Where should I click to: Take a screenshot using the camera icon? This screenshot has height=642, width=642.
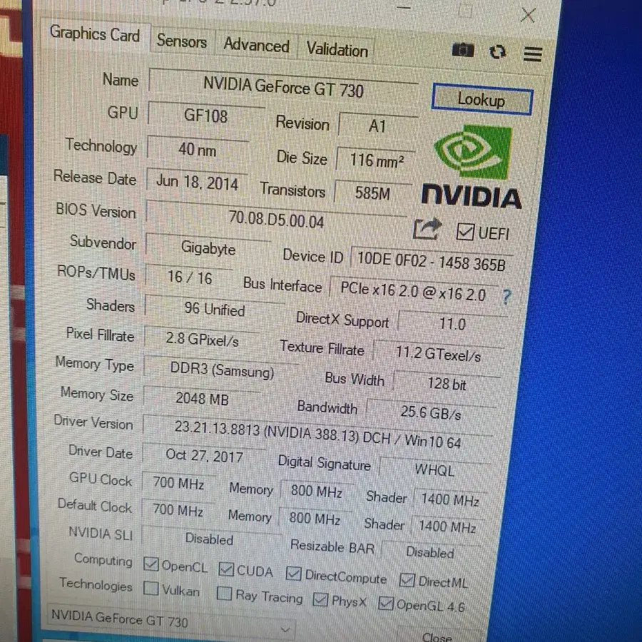463,50
